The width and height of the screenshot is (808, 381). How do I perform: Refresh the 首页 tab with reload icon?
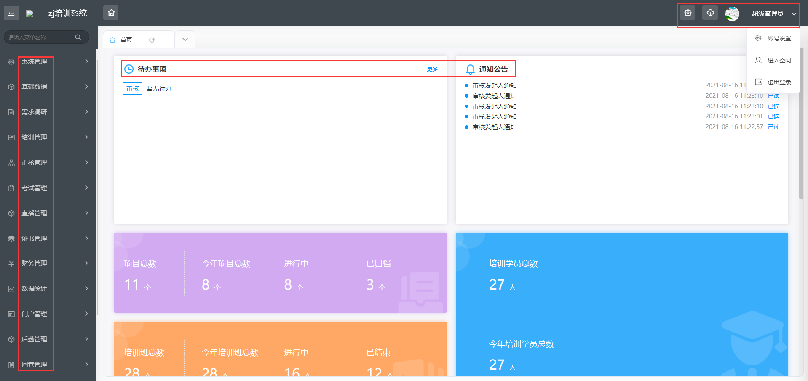tap(152, 40)
